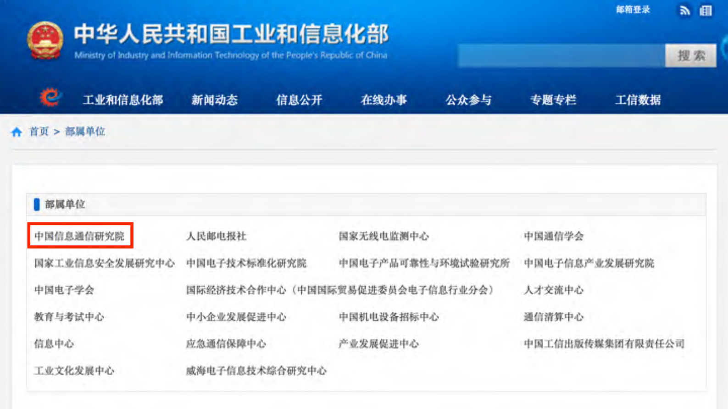Open 中国信息通信研究院 link
728x409 pixels.
79,236
